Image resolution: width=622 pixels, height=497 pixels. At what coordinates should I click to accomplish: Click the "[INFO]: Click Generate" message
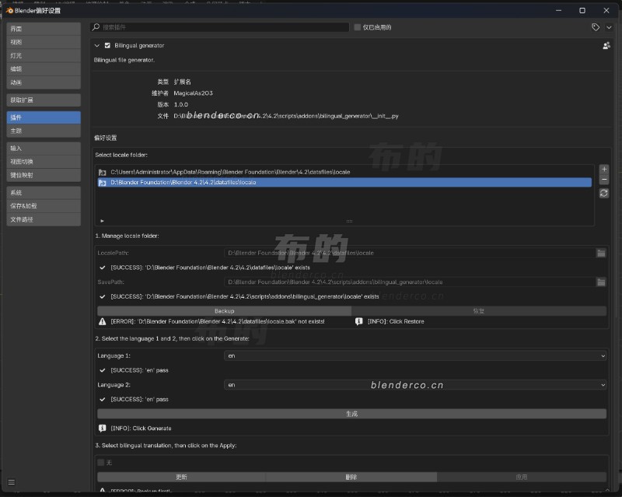(141, 429)
